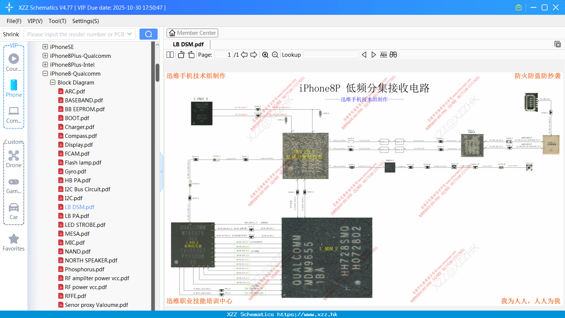Select the Drone category
Image resolution: width=565 pixels, height=318 pixels.
[x=14, y=159]
